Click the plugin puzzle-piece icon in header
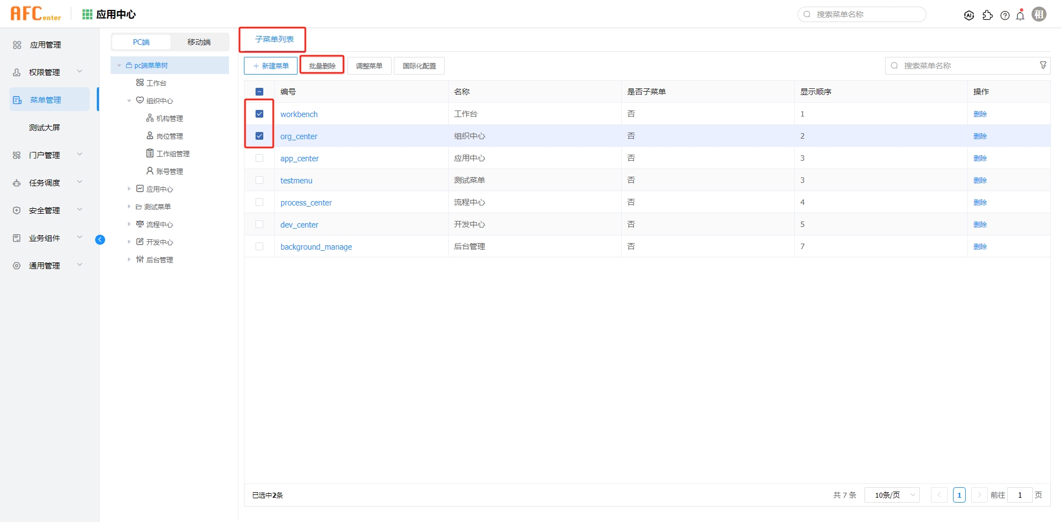Viewport: 1062px width, 522px height. click(988, 15)
